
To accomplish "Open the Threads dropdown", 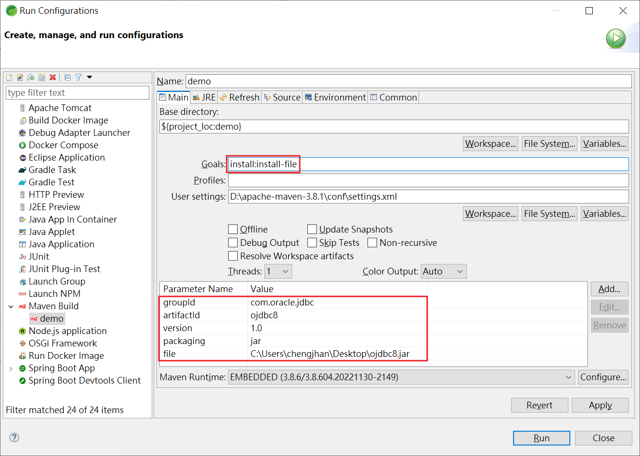I will tap(278, 271).
